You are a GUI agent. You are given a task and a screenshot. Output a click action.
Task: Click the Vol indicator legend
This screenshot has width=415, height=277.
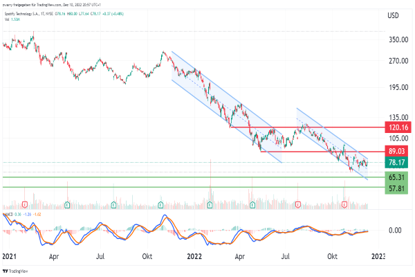[x=12, y=19]
